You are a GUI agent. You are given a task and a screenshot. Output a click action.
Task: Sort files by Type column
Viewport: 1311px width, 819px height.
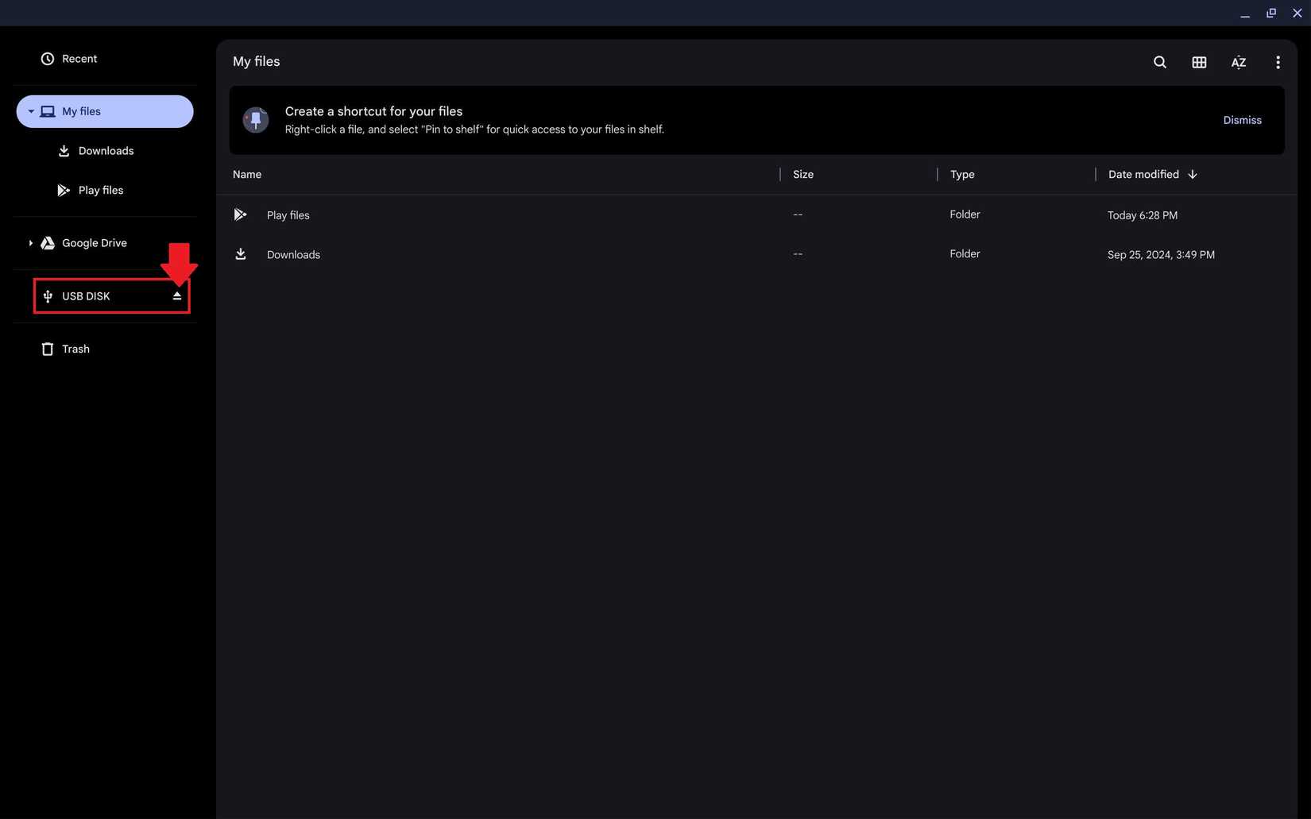pos(961,175)
